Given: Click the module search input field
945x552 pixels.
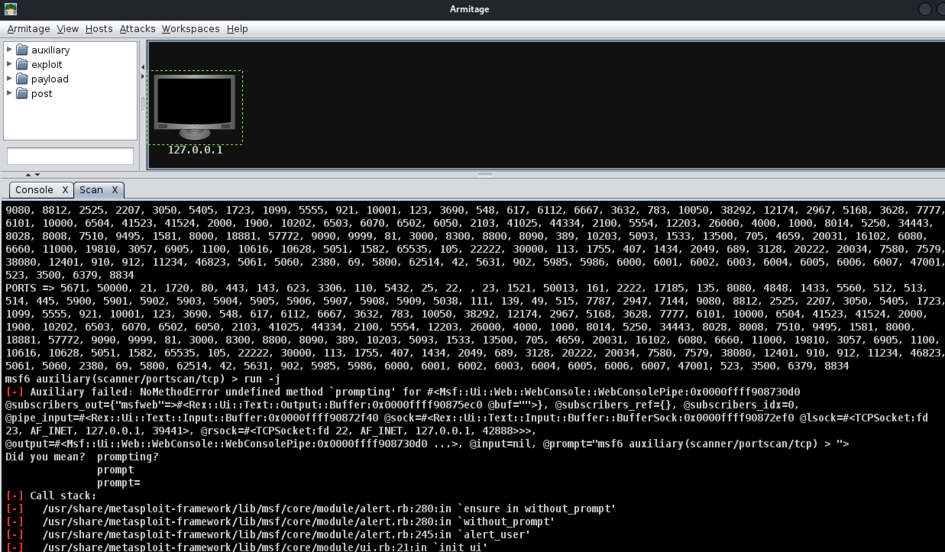Looking at the screenshot, I should 70,156.
